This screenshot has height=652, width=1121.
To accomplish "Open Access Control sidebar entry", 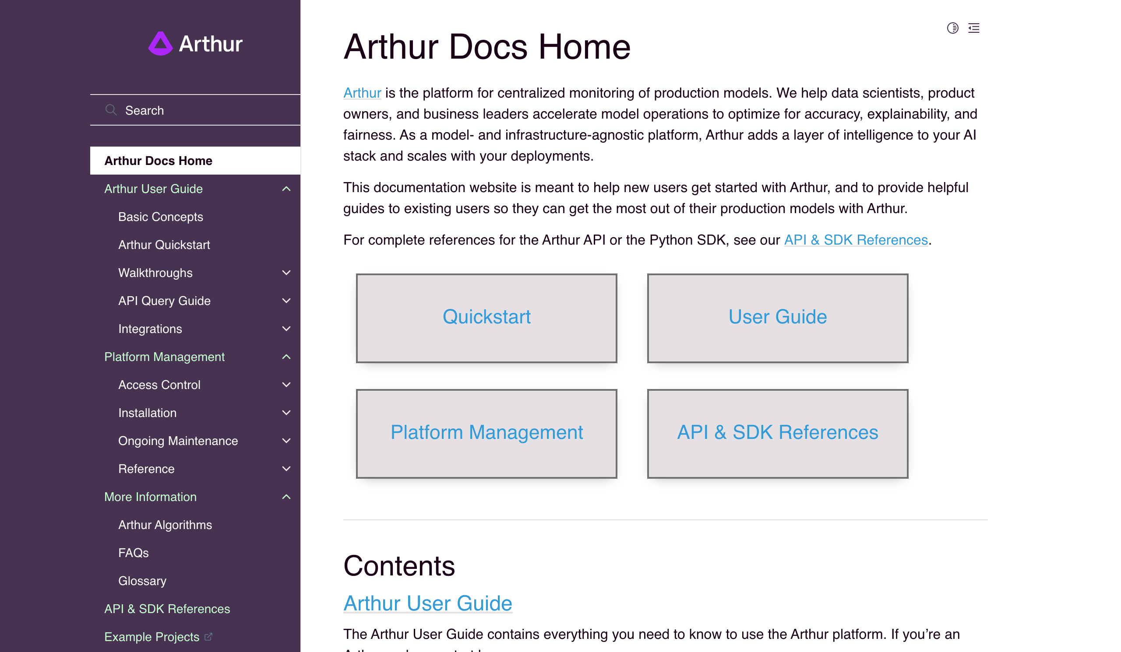I will 159,385.
